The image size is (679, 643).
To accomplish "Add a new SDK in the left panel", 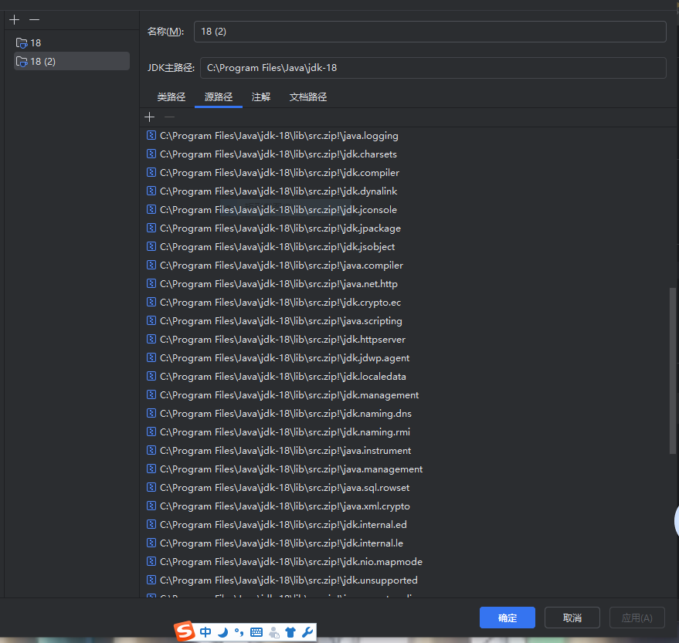I will pos(14,20).
